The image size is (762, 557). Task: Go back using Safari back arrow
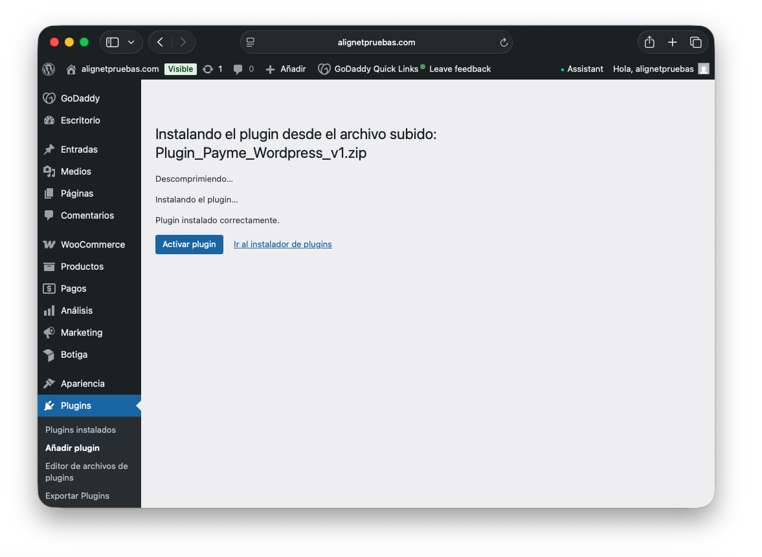point(160,43)
